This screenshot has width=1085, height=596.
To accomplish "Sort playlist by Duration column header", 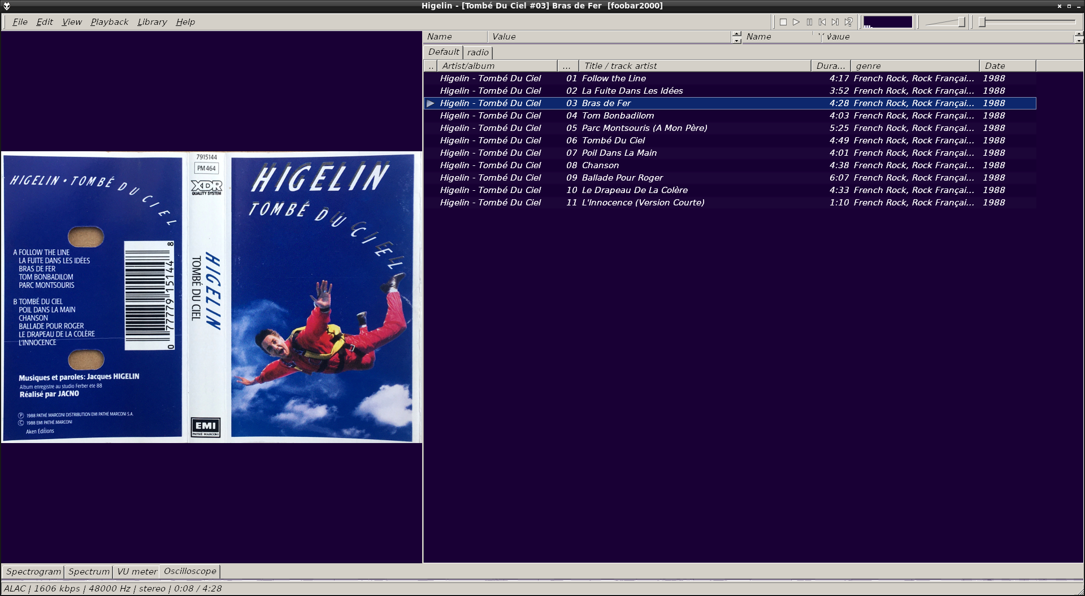I will click(x=831, y=66).
